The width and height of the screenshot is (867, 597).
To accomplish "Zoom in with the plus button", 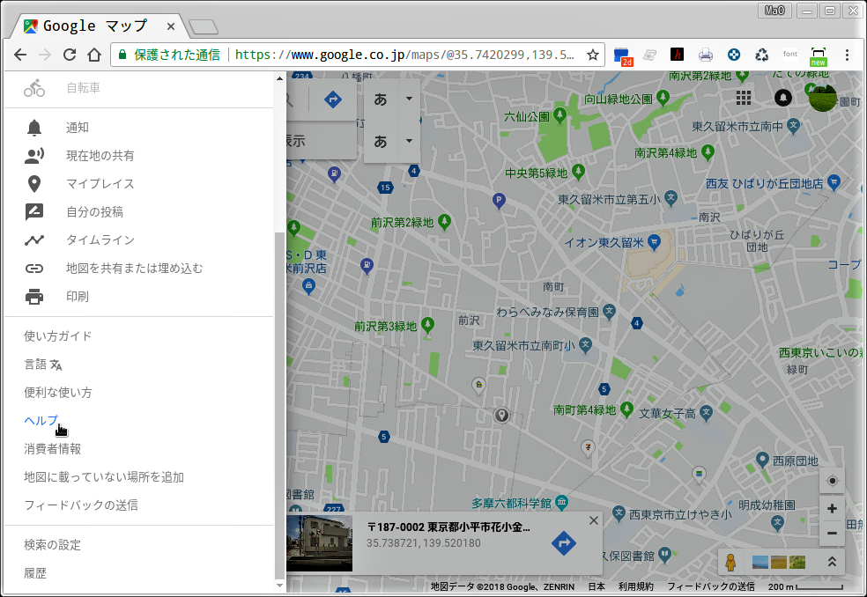I will click(x=832, y=509).
